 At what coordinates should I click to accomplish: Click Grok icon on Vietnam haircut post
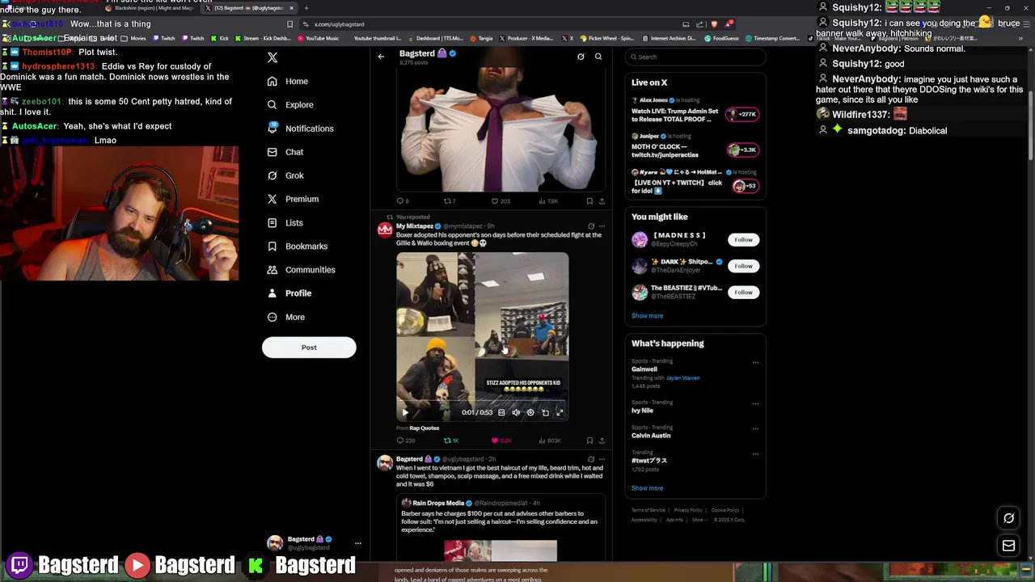(x=591, y=459)
